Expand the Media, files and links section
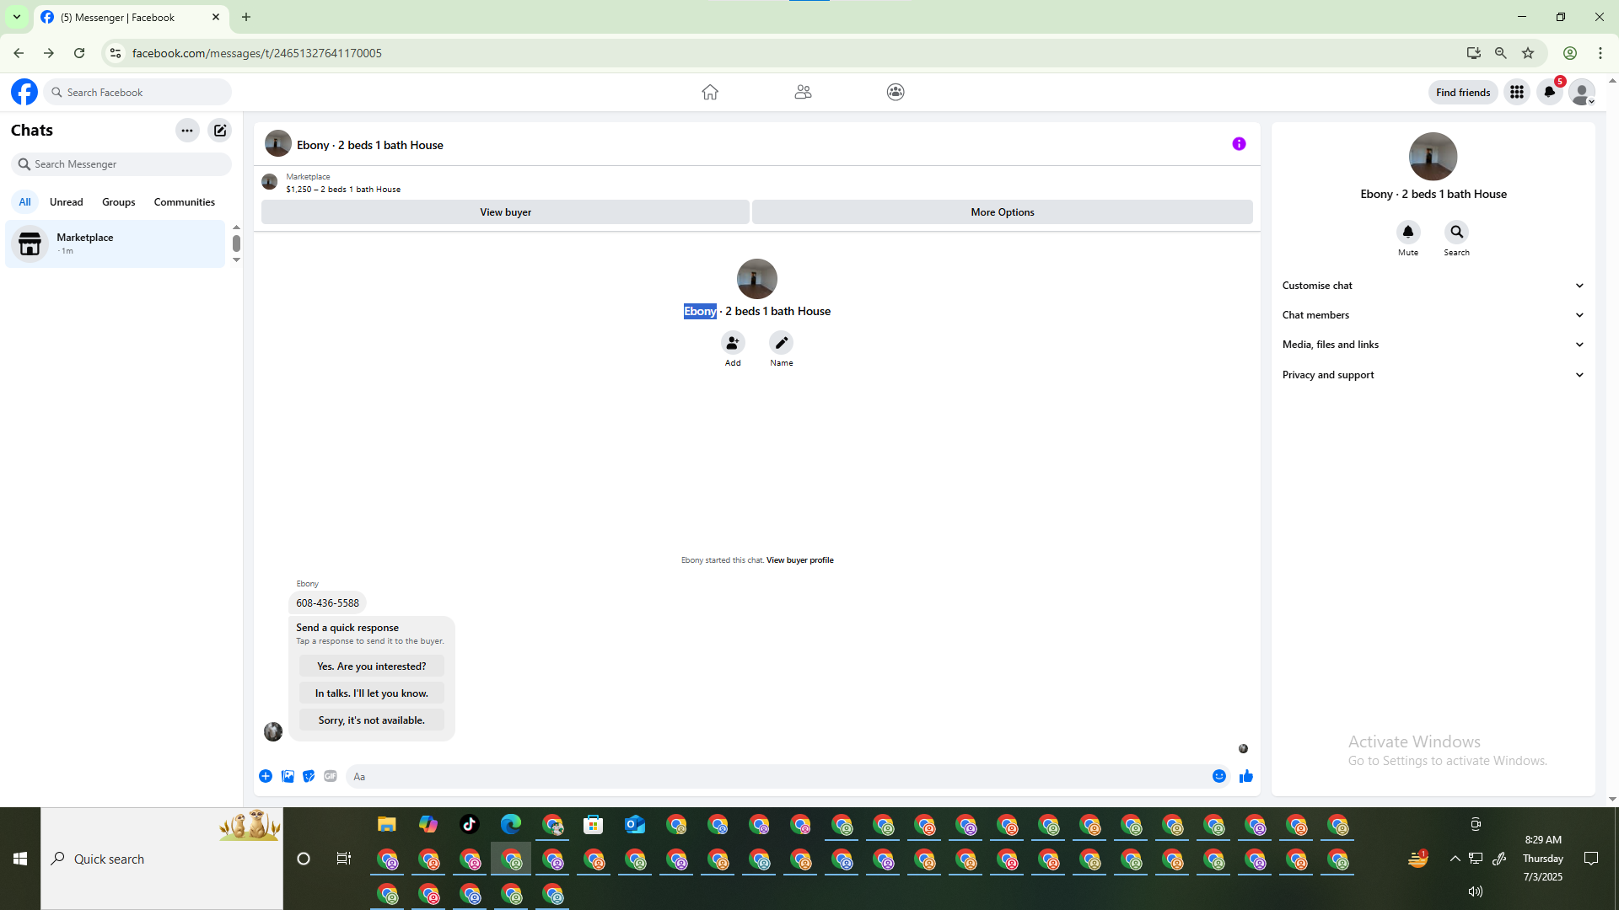 (1432, 345)
